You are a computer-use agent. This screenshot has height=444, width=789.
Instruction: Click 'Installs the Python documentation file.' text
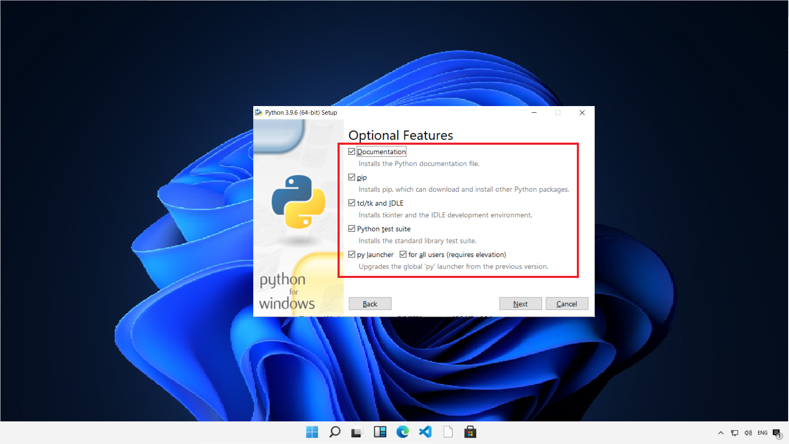(x=419, y=164)
